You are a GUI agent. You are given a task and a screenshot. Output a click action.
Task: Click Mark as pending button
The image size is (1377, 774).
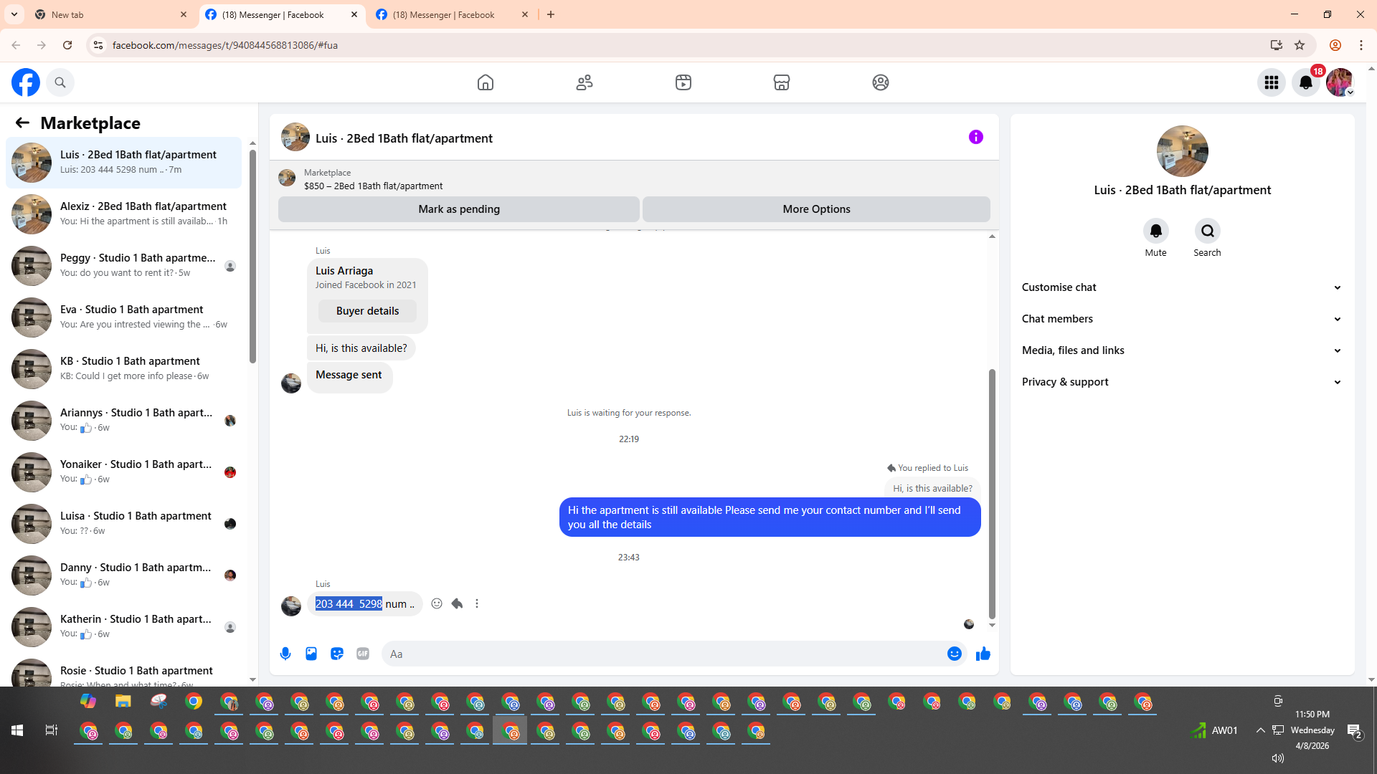point(459,209)
